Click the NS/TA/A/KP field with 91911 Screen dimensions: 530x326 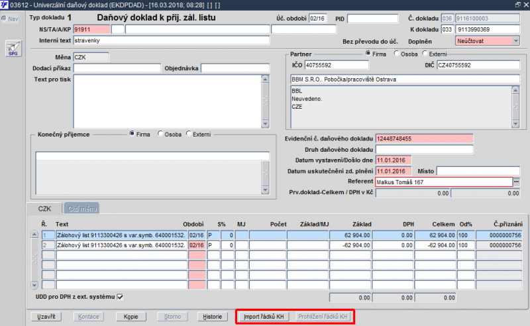coord(91,29)
